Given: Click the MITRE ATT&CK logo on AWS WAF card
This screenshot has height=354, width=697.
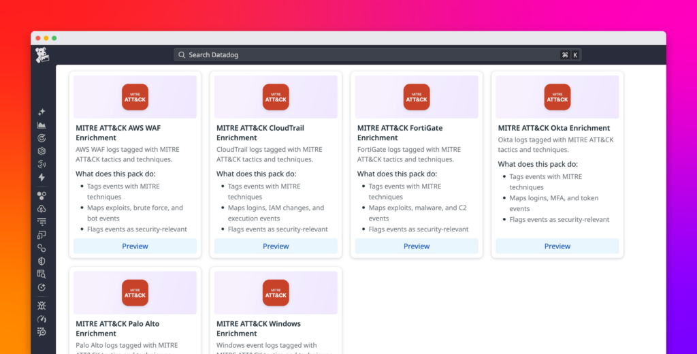Looking at the screenshot, I should [135, 97].
